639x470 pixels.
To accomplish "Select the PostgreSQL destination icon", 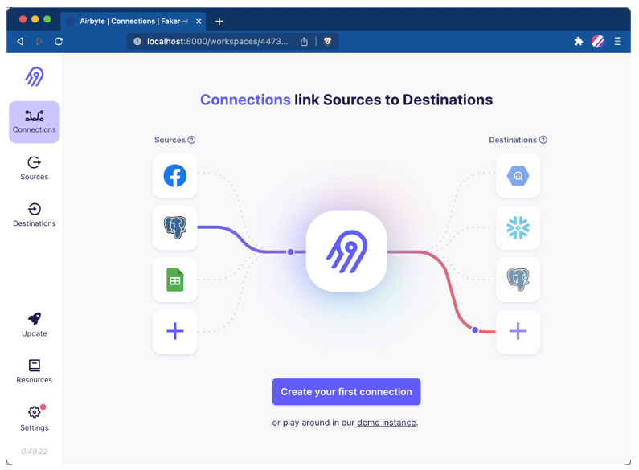I will point(518,280).
